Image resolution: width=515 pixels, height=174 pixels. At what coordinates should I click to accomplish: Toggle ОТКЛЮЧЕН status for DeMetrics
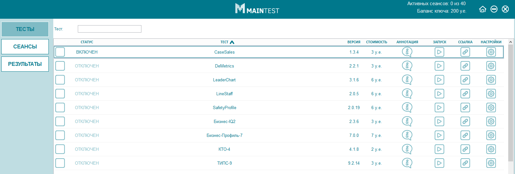(87, 66)
